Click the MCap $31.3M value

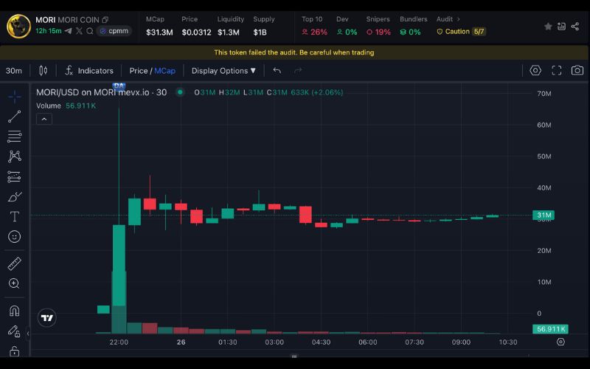(x=159, y=32)
